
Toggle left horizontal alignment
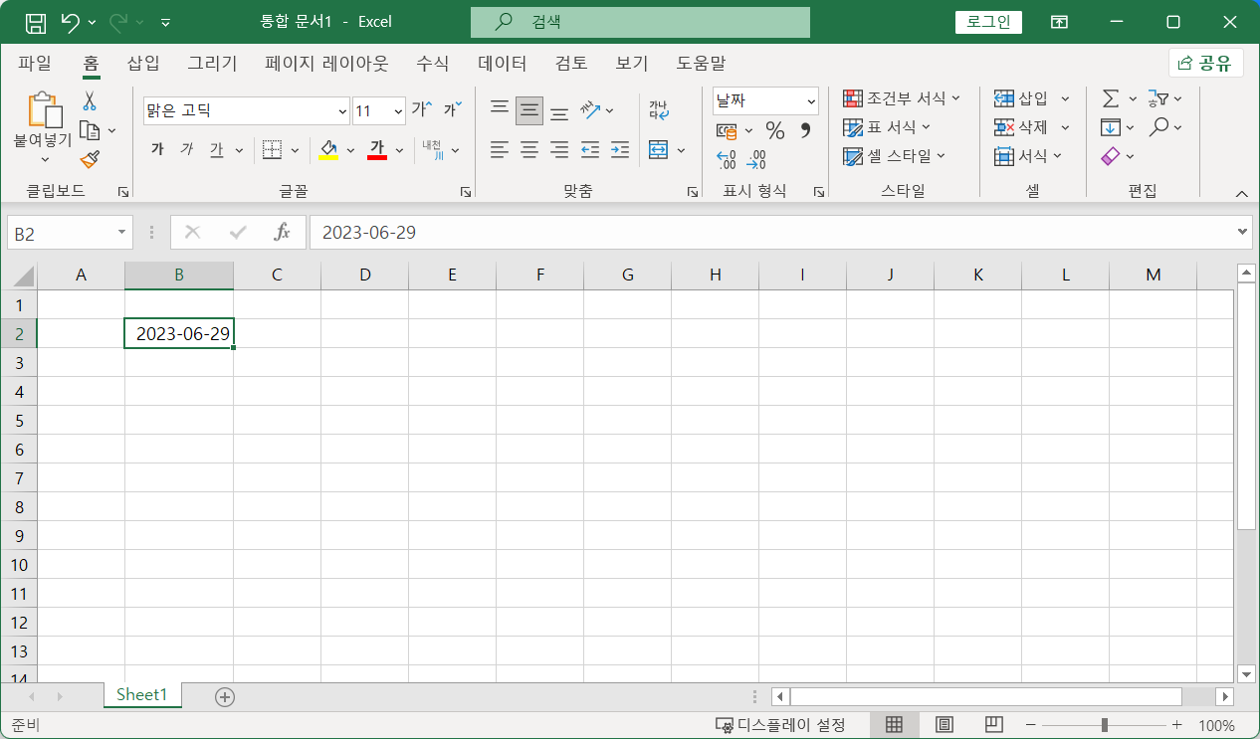tap(500, 149)
